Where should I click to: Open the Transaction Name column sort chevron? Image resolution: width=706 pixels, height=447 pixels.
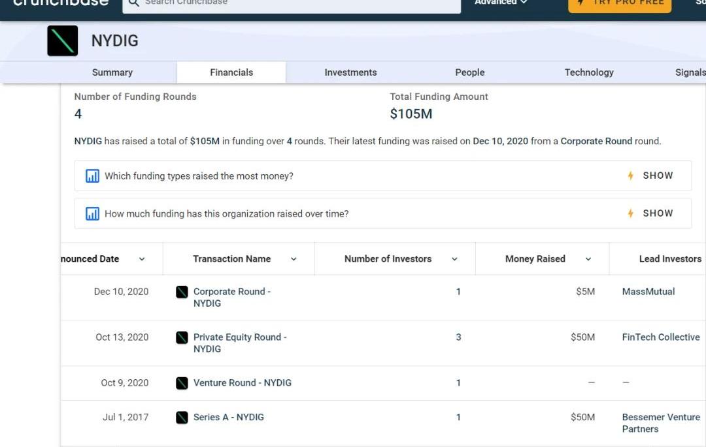294,259
